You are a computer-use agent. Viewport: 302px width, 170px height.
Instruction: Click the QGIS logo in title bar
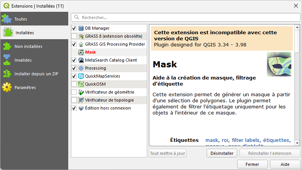(x=6, y=6)
